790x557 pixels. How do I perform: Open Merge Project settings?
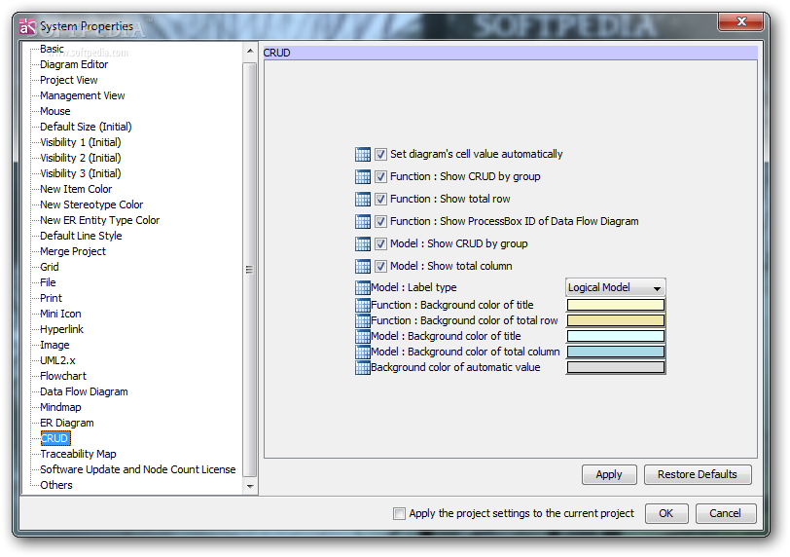coord(73,251)
